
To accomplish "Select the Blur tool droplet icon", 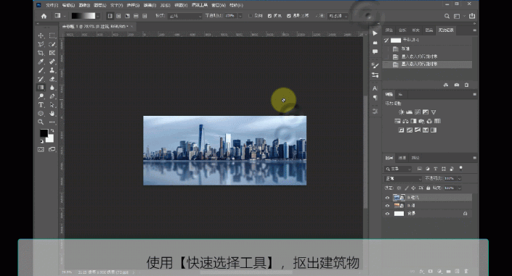I will point(52,88).
